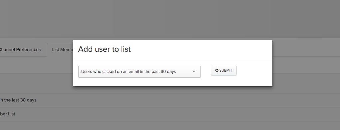Open the list selection combo box

click(140, 72)
